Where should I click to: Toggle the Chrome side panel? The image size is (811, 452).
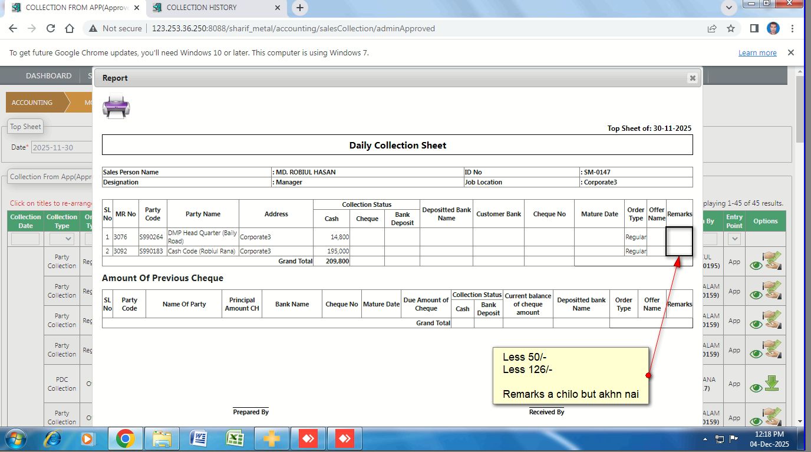coord(754,28)
